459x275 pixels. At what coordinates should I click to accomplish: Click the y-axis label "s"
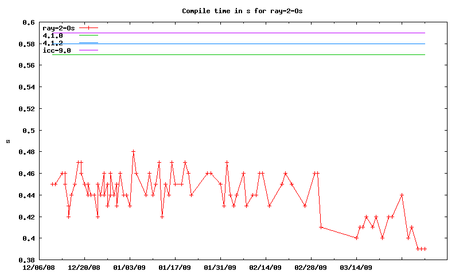pos(8,141)
